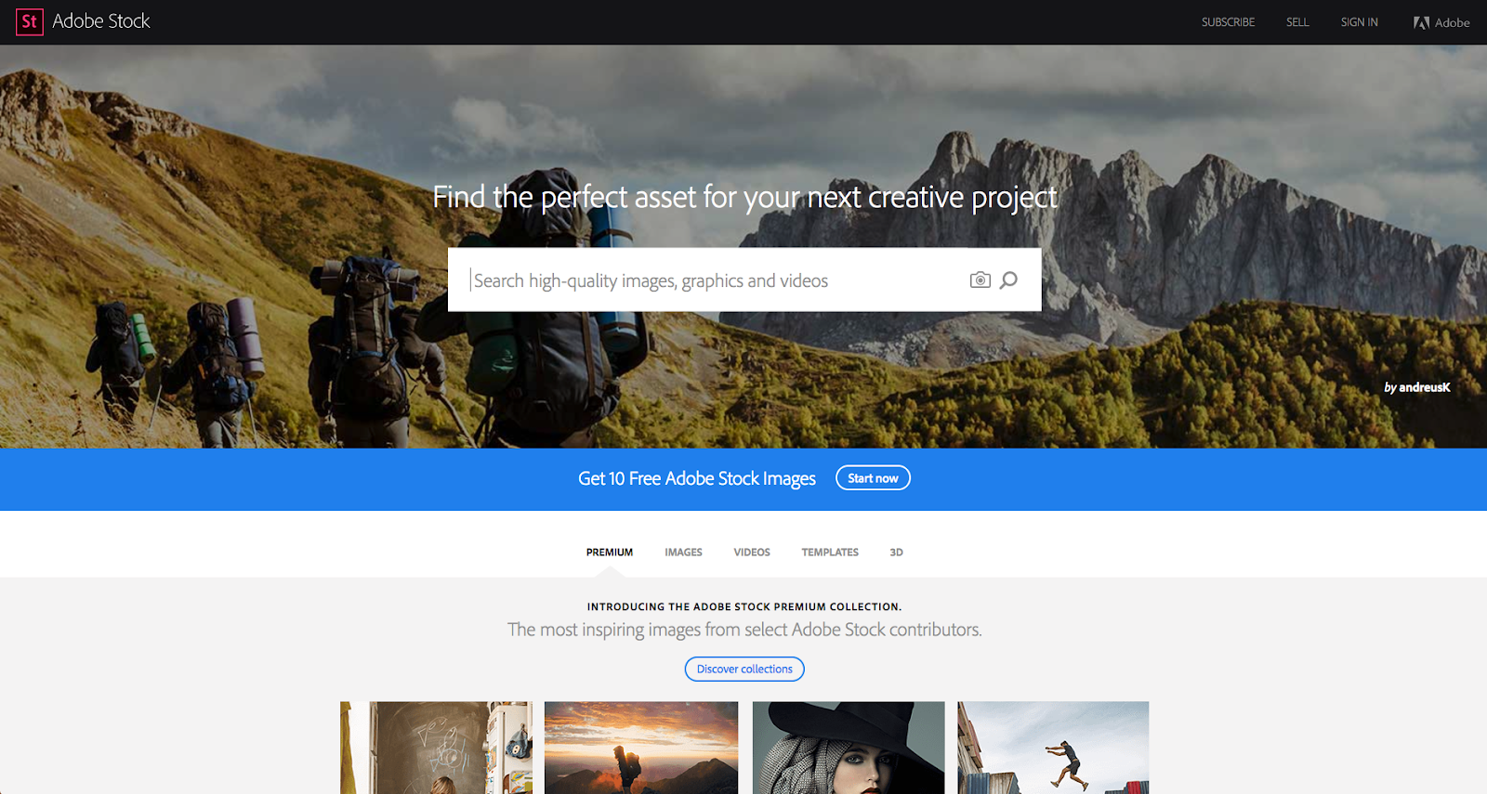Screen dimensions: 1487x794
Task: Open visual search via camera icon
Action: [980, 280]
